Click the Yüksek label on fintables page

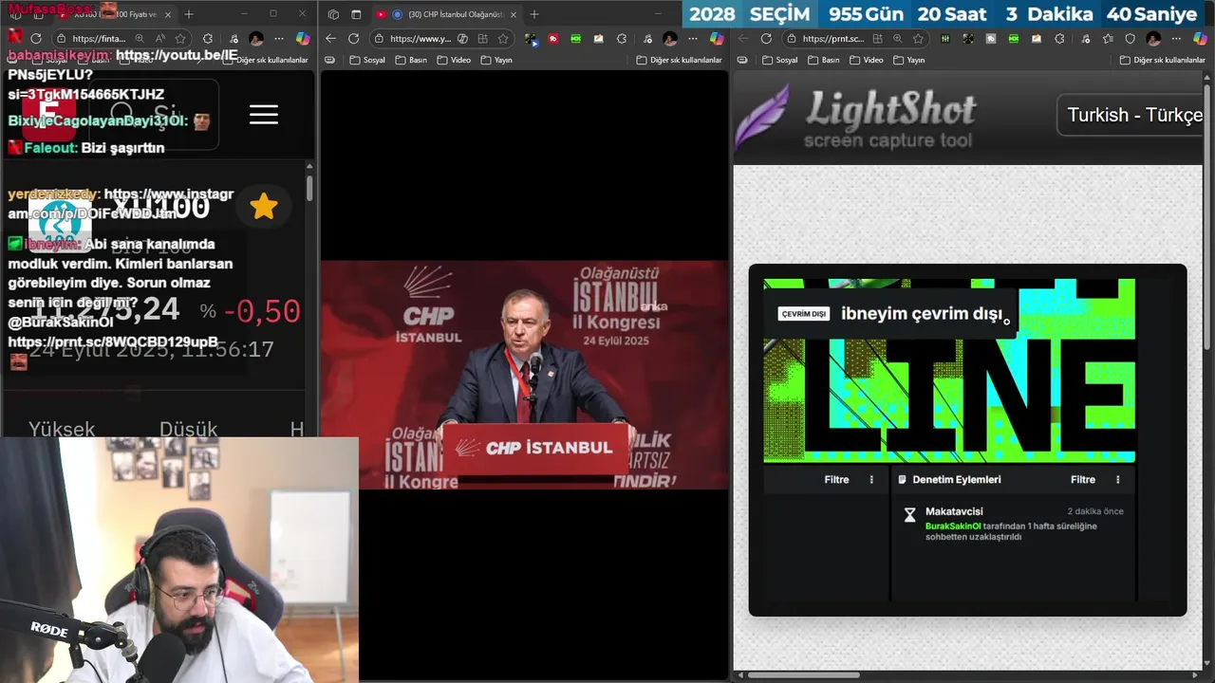(x=62, y=429)
